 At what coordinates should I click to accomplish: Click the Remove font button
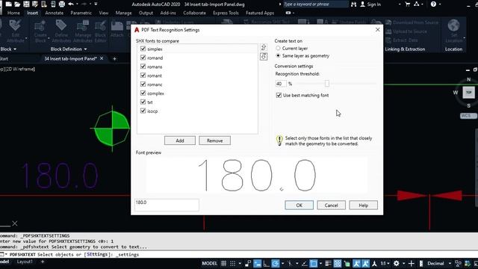pyautogui.click(x=214, y=140)
